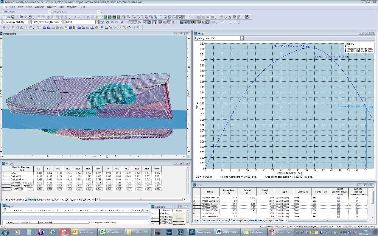Viewport: 378px width, 236px height.
Task: Open the Large Angle Stability analysis dropdown
Action: click(30, 22)
